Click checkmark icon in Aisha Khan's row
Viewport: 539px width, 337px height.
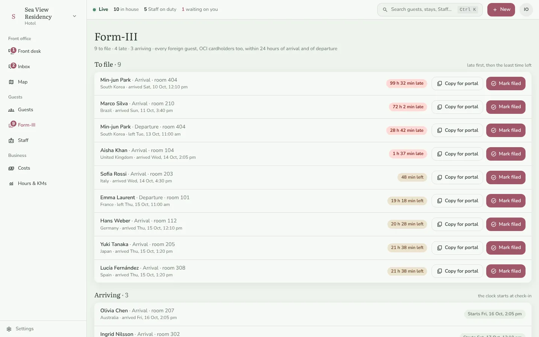point(494,154)
